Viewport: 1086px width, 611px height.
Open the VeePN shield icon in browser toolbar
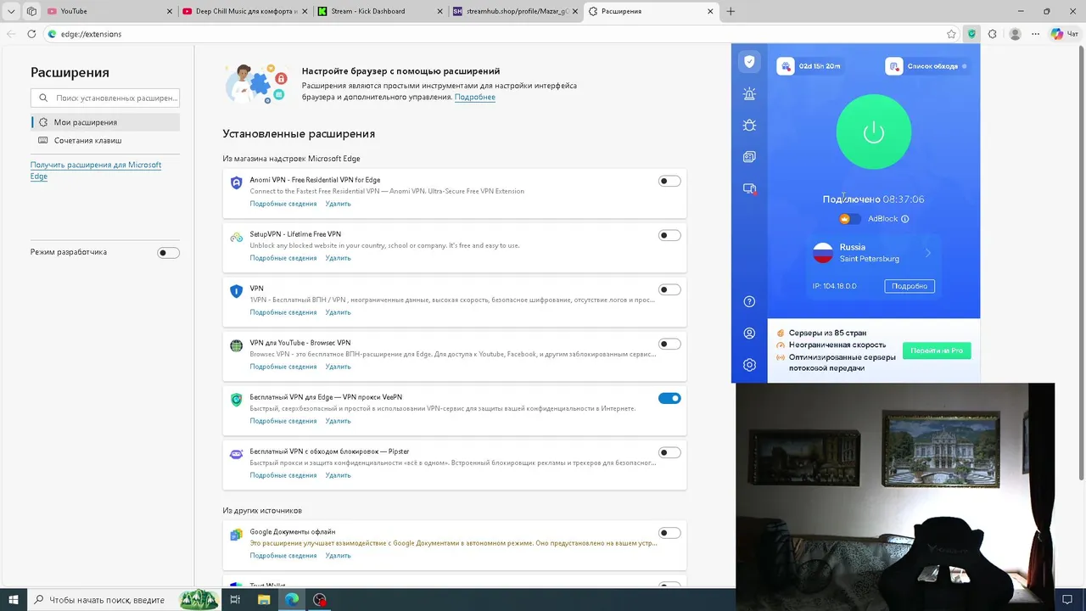pos(972,34)
